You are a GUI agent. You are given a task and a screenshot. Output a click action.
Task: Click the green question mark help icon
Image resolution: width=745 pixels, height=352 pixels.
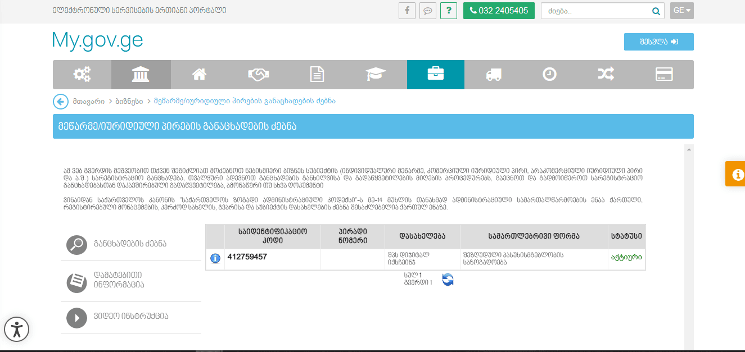pyautogui.click(x=448, y=11)
